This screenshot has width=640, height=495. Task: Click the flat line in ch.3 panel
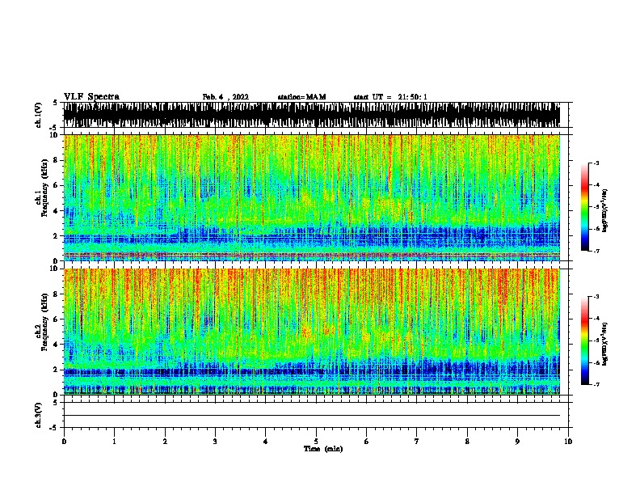pyautogui.click(x=312, y=416)
